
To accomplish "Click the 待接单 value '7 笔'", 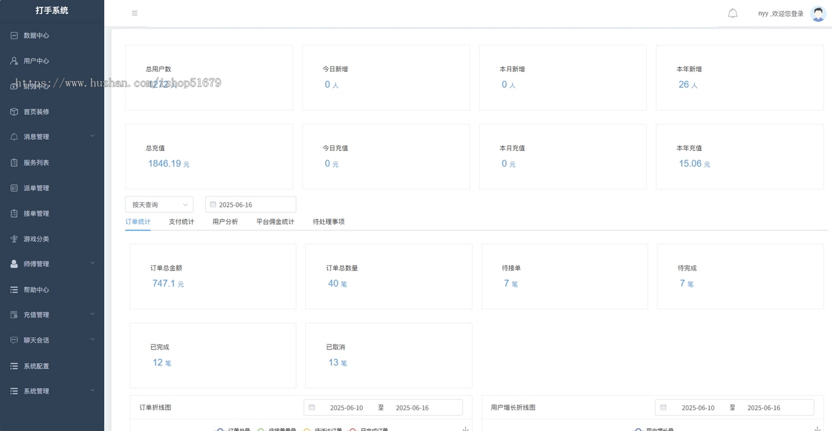I will [511, 284].
